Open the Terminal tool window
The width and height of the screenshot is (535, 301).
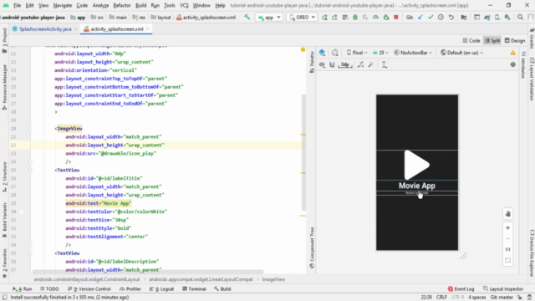(194, 288)
